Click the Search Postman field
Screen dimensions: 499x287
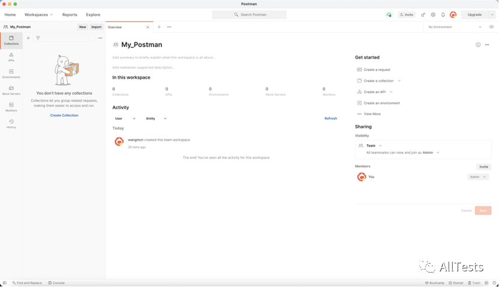(x=249, y=14)
